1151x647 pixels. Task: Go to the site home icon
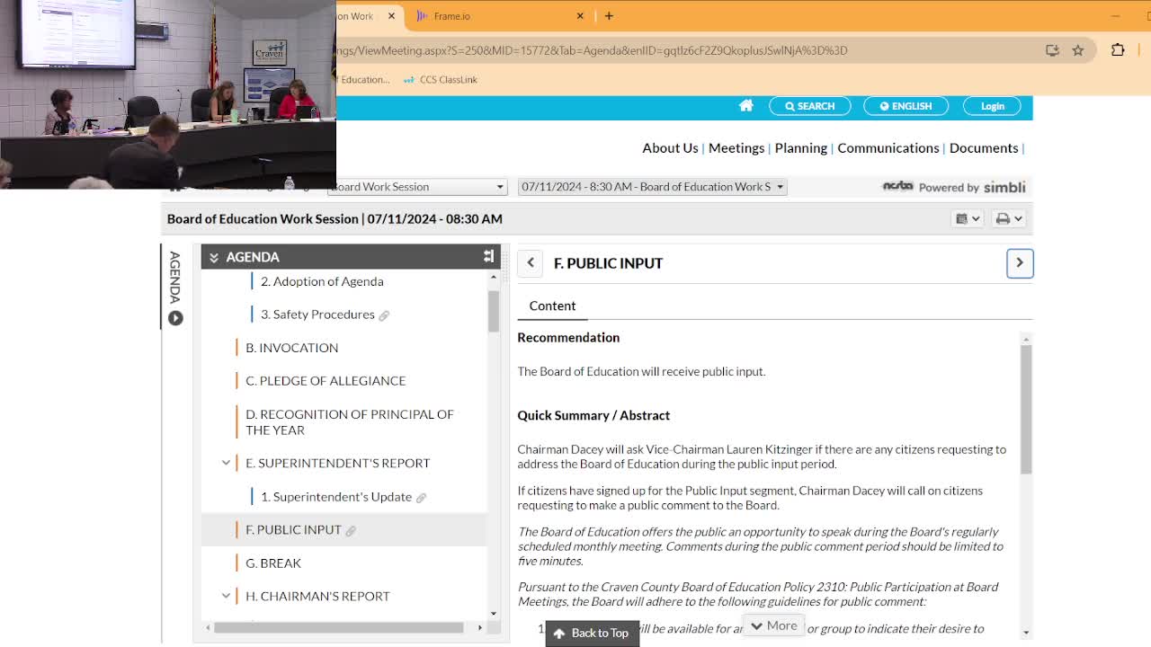pyautogui.click(x=745, y=106)
